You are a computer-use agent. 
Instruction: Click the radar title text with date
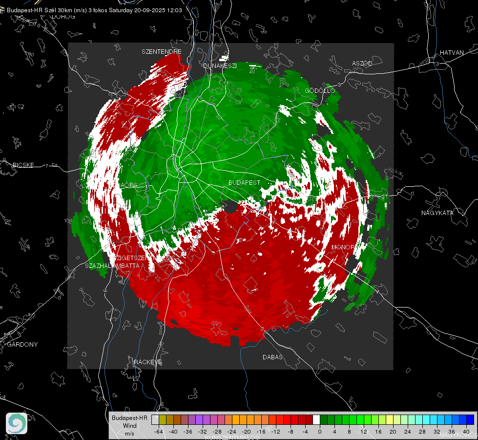pos(94,10)
